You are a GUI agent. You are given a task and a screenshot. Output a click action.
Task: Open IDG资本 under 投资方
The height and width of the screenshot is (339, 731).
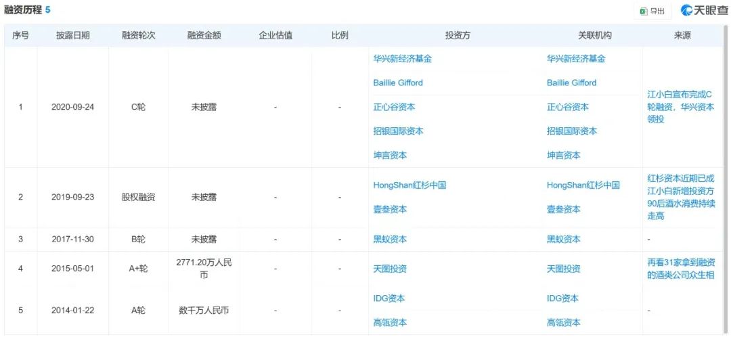(389, 298)
